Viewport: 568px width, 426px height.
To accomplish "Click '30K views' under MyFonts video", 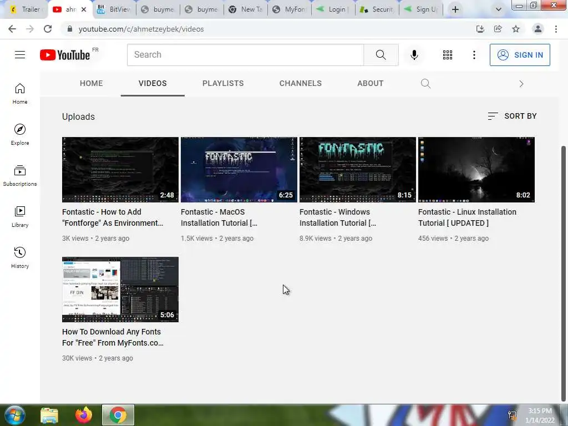I will pyautogui.click(x=77, y=358).
